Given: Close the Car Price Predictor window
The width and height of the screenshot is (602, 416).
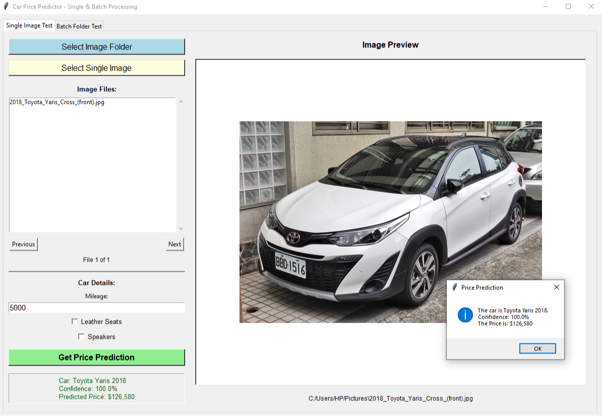Looking at the screenshot, I should click(x=591, y=7).
